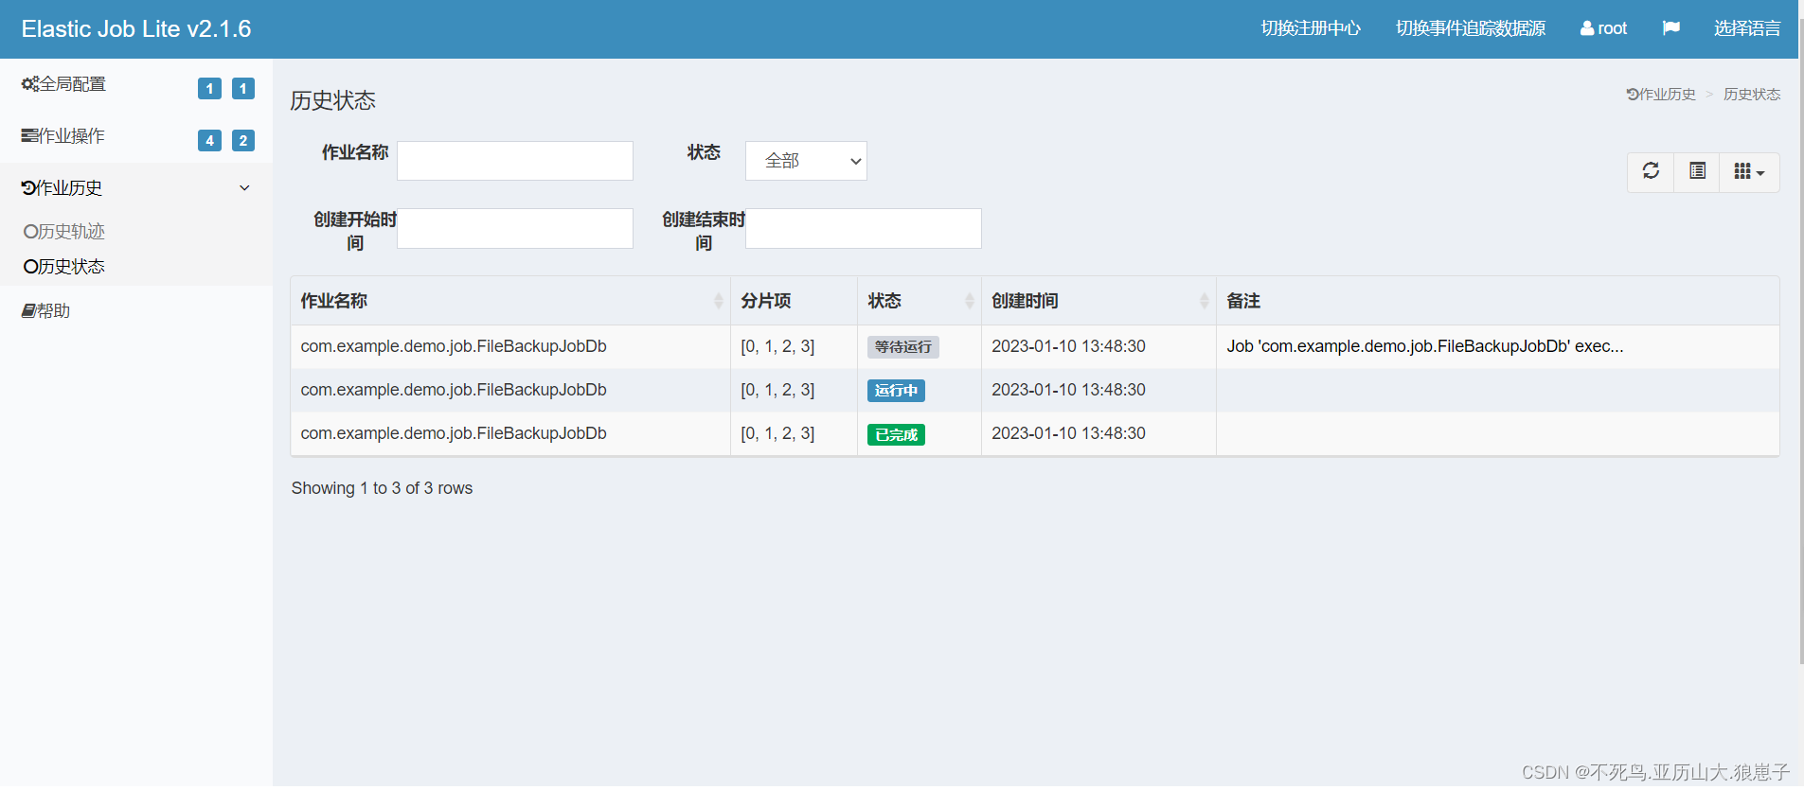
Task: Focus the 创建结束时间 input field
Action: click(864, 228)
